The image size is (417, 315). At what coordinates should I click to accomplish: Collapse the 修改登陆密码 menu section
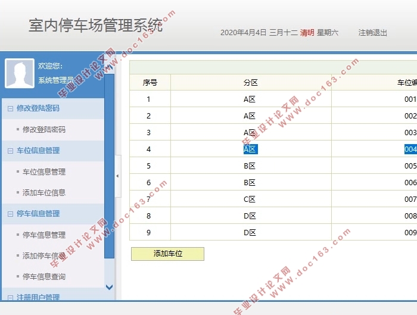pos(10,108)
